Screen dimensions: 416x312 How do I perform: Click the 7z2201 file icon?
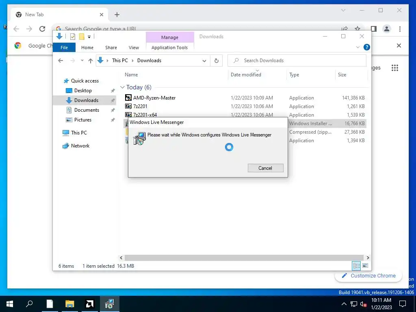[x=128, y=106]
